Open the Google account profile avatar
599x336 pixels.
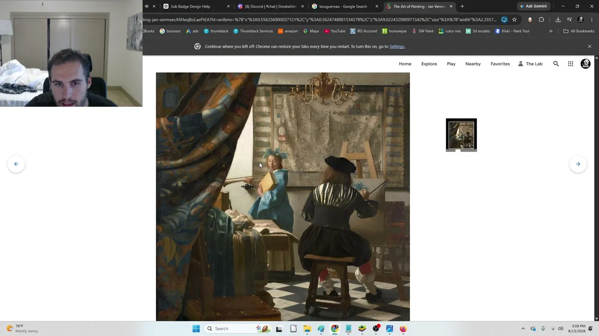point(585,64)
